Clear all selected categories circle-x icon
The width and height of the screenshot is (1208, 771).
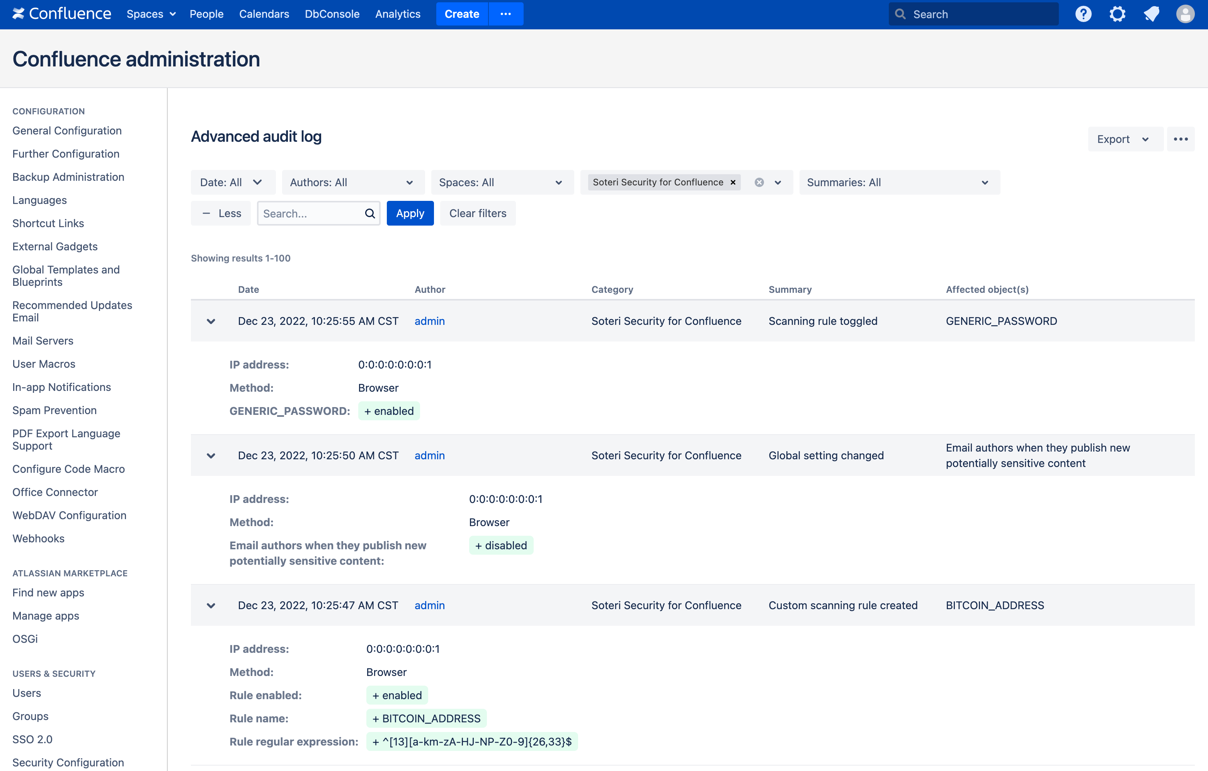coord(759,182)
